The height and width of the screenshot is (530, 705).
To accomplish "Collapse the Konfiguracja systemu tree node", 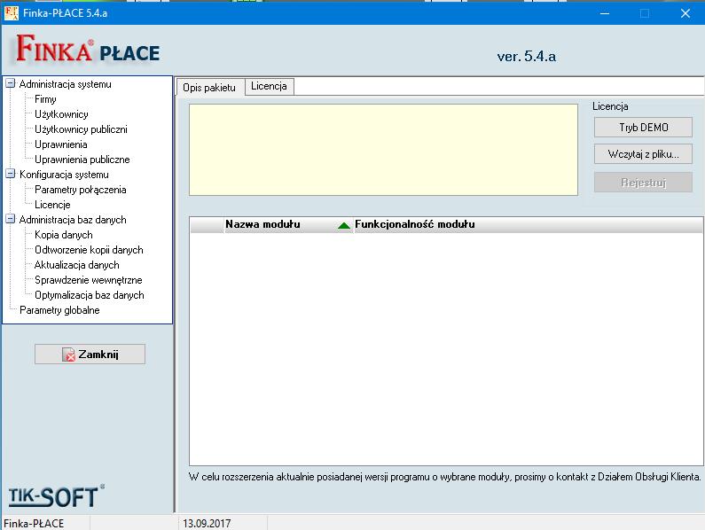I will (11, 174).
